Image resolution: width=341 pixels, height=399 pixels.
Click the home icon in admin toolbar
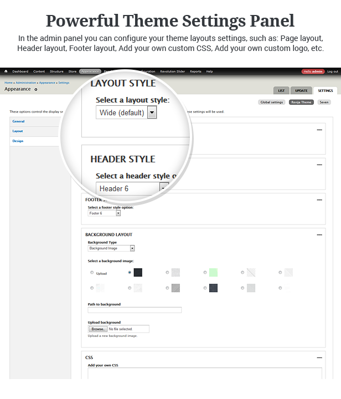(6, 71)
